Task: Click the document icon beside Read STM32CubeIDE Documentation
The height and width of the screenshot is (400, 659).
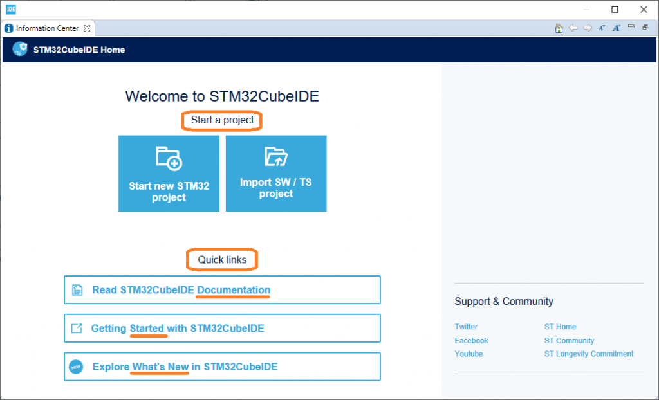Action: [x=79, y=289]
